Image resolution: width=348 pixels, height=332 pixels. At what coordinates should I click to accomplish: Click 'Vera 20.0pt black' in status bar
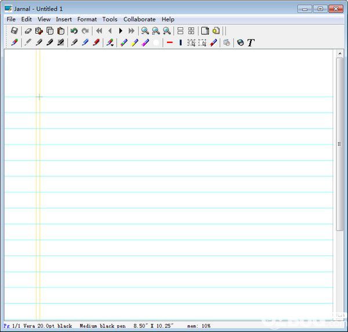(48, 326)
